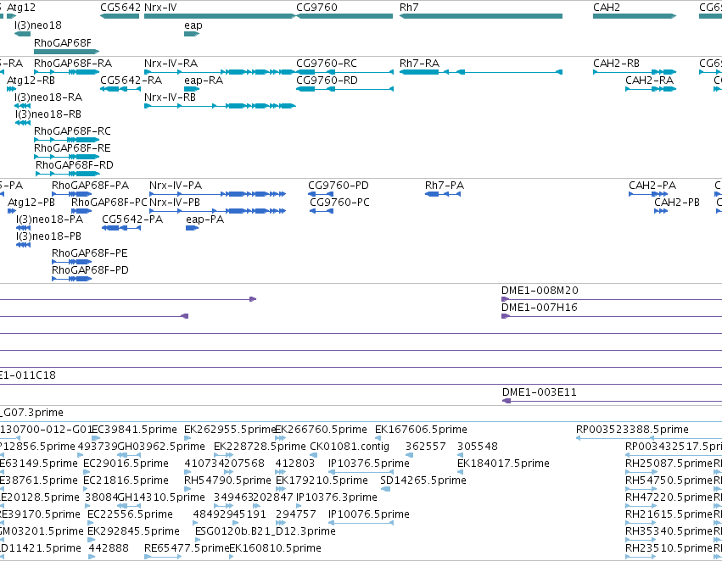This screenshot has width=722, height=561.
Task: Select EST EK184017.5prime
Action: (x=503, y=463)
